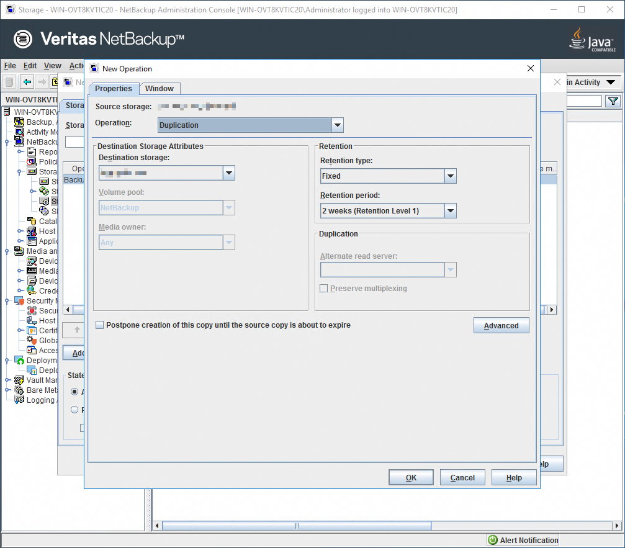
Task: Click the bottom horizontal scrollbar thumb
Action: (297, 526)
